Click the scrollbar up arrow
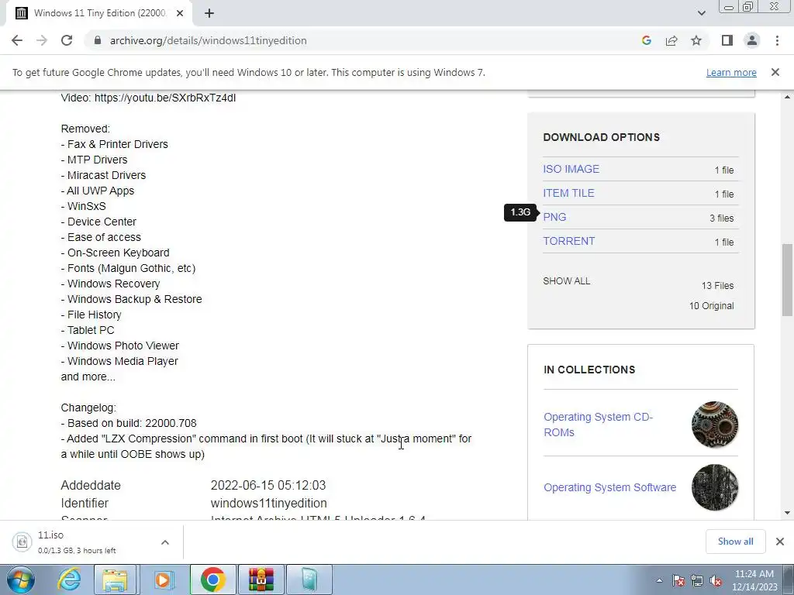794x595 pixels. [787, 97]
